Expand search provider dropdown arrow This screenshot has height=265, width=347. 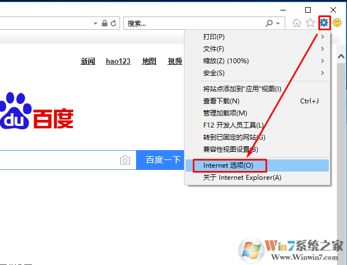[278, 23]
